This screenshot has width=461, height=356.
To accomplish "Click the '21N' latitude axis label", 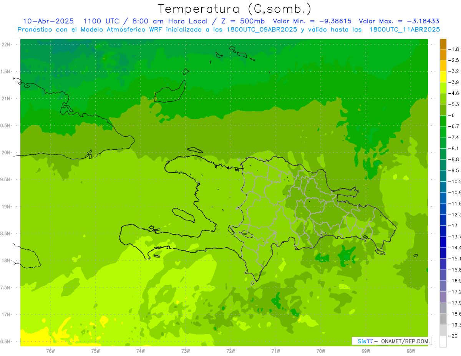I will point(6,99).
